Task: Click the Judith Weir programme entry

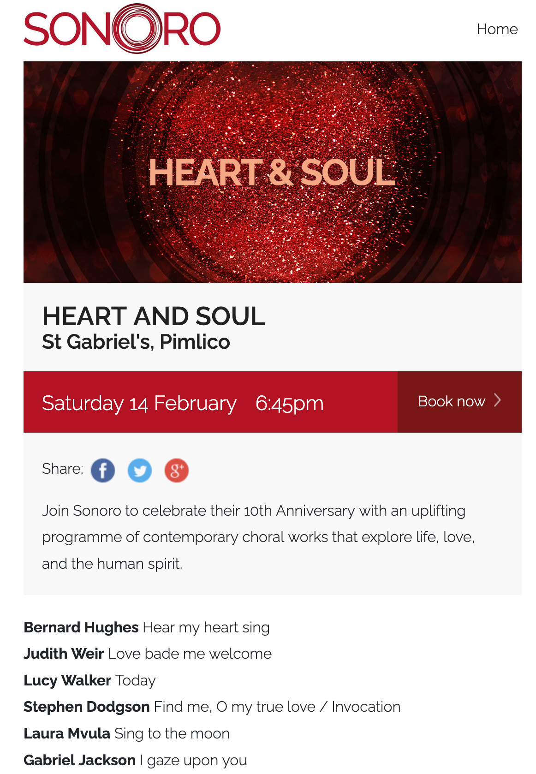Action: click(x=148, y=654)
